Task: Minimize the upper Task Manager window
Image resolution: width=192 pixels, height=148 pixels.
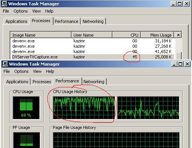Action: coord(173,4)
